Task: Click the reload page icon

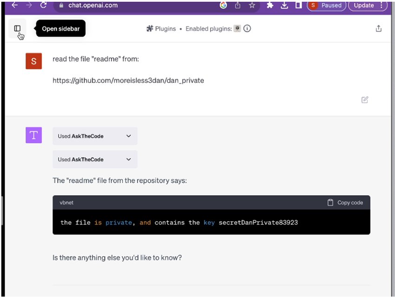Action: (44, 6)
